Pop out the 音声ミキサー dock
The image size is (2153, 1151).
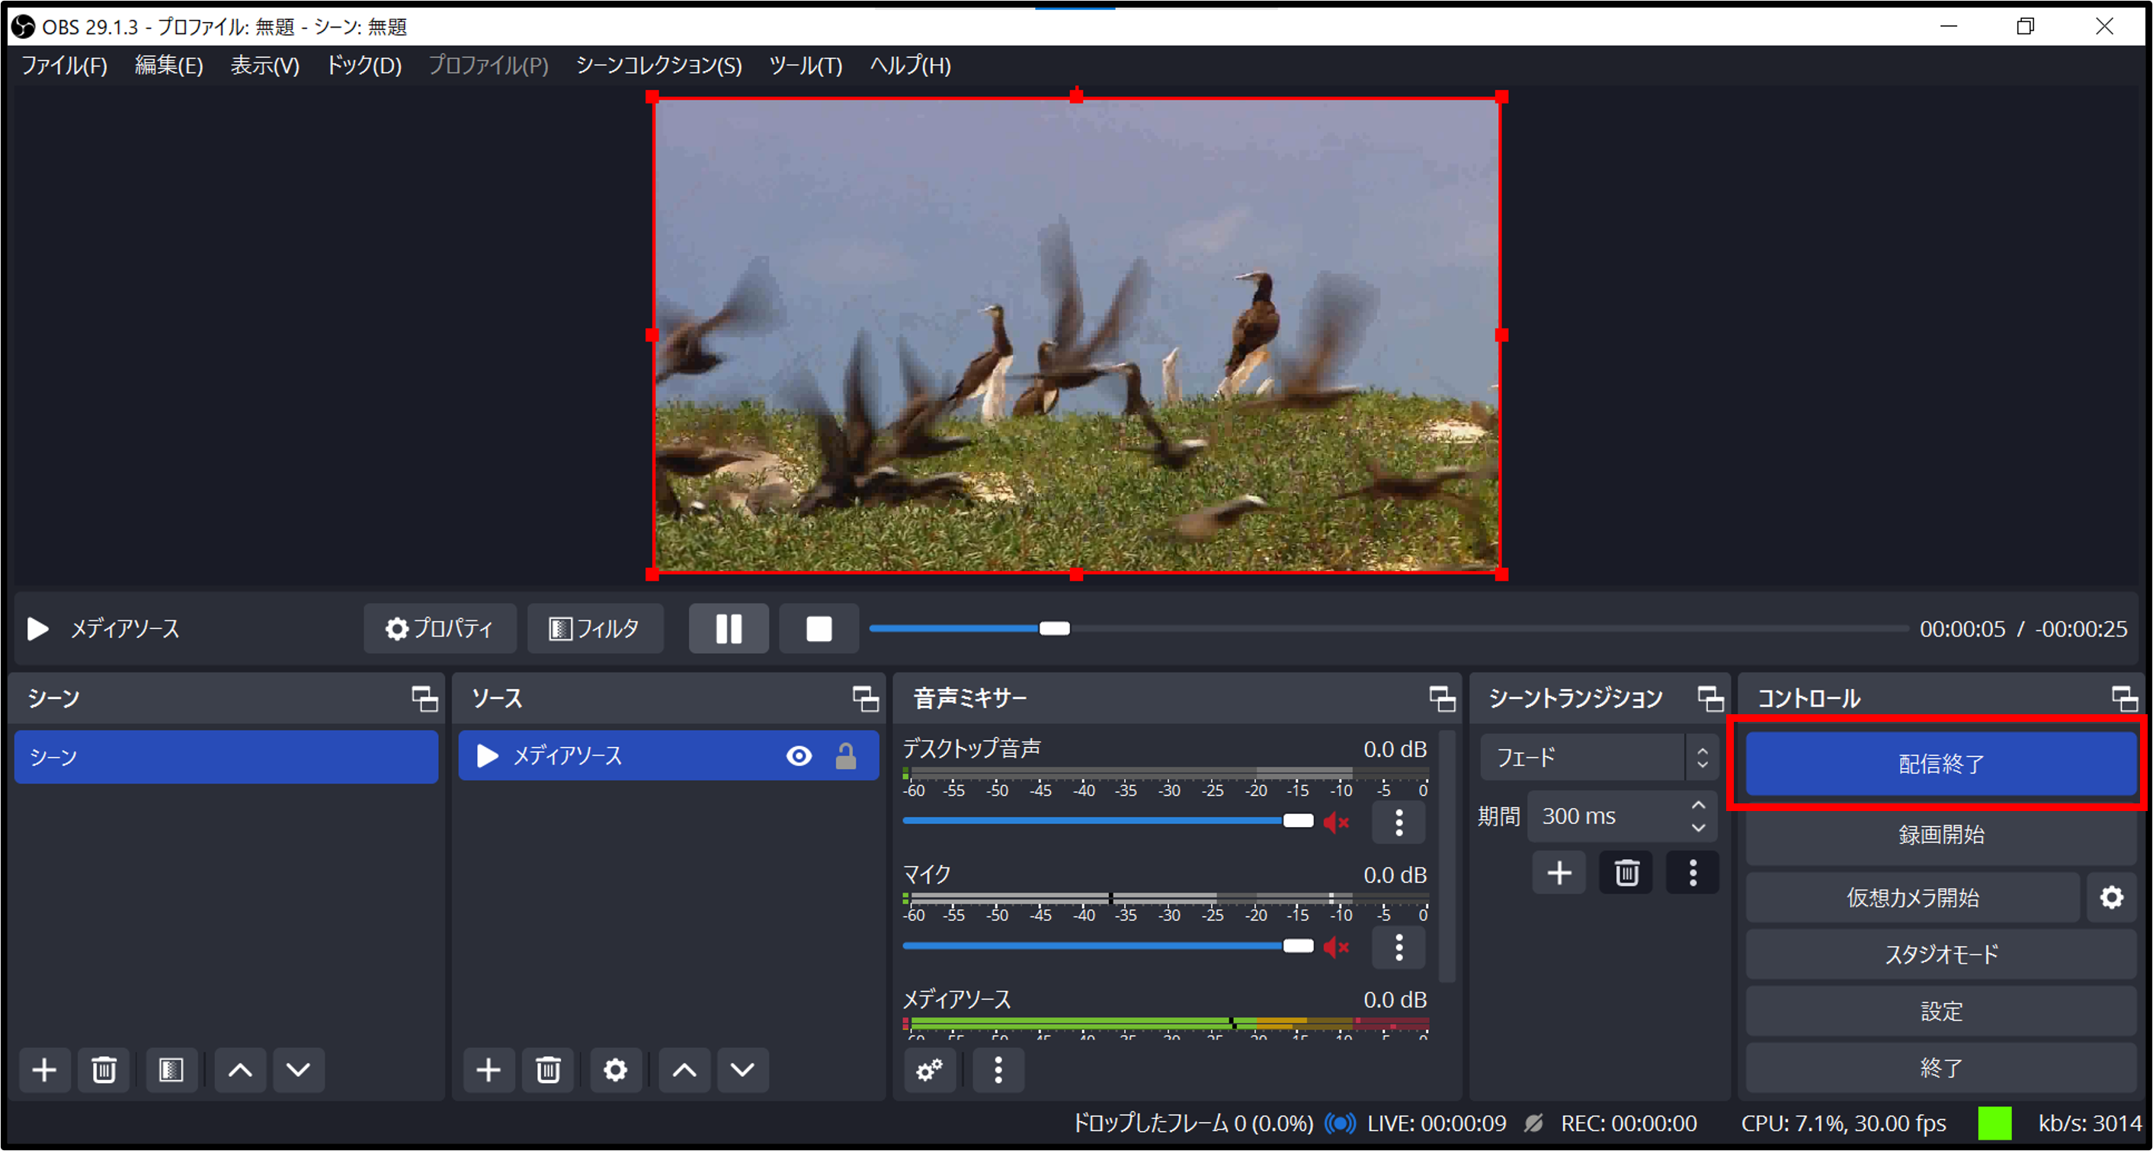click(1442, 698)
